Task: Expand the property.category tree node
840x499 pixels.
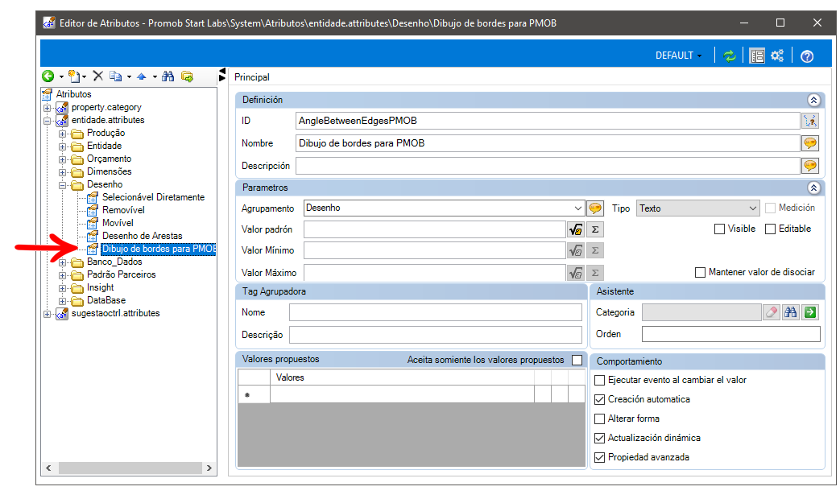Action: pyautogui.click(x=48, y=108)
